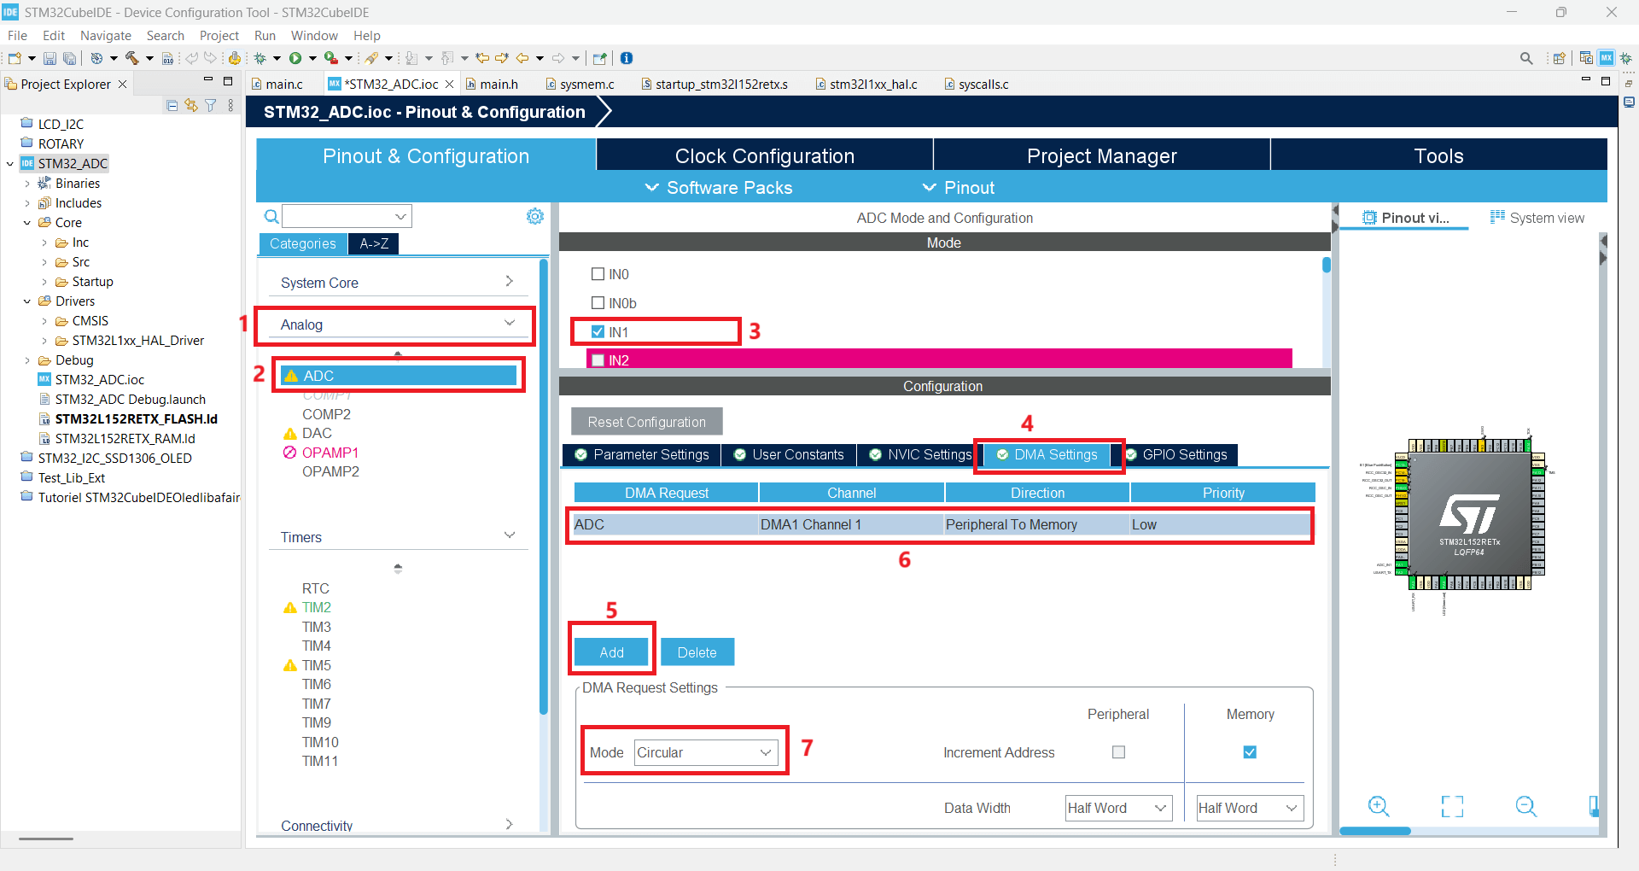Image resolution: width=1639 pixels, height=871 pixels.
Task: Open the DMA Mode Circular dropdown
Action: coord(706,752)
